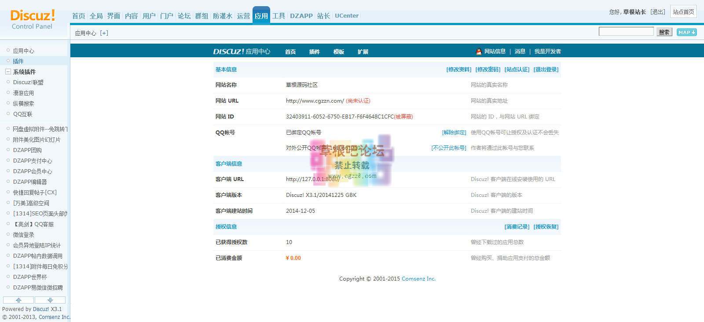Click the sidebar scroll-up arrow button

tap(18, 300)
